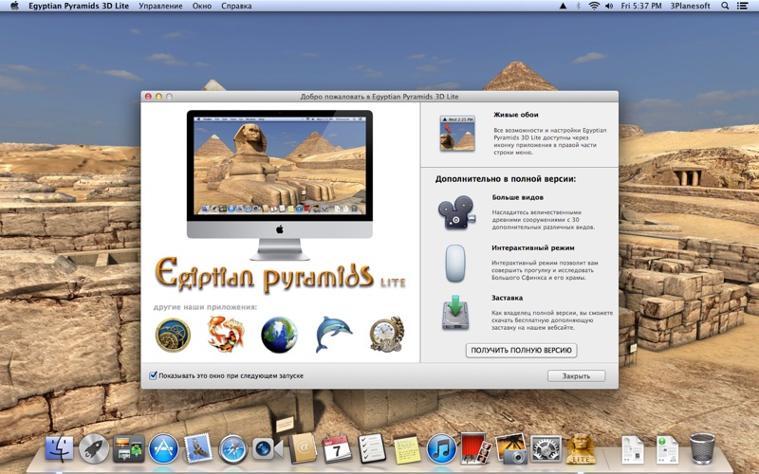This screenshot has height=474, width=759.
Task: Open Mail stamp icon in the Dock
Action: pyautogui.click(x=198, y=447)
